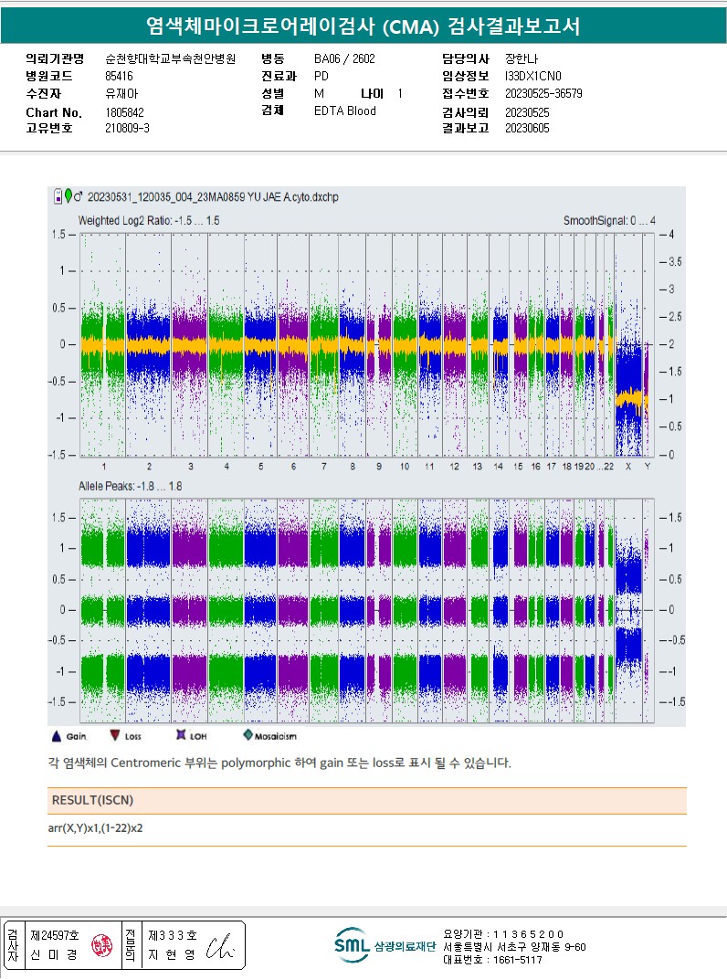This screenshot has width=727, height=979.
Task: Click the male gender symbol icon
Action: (x=78, y=196)
